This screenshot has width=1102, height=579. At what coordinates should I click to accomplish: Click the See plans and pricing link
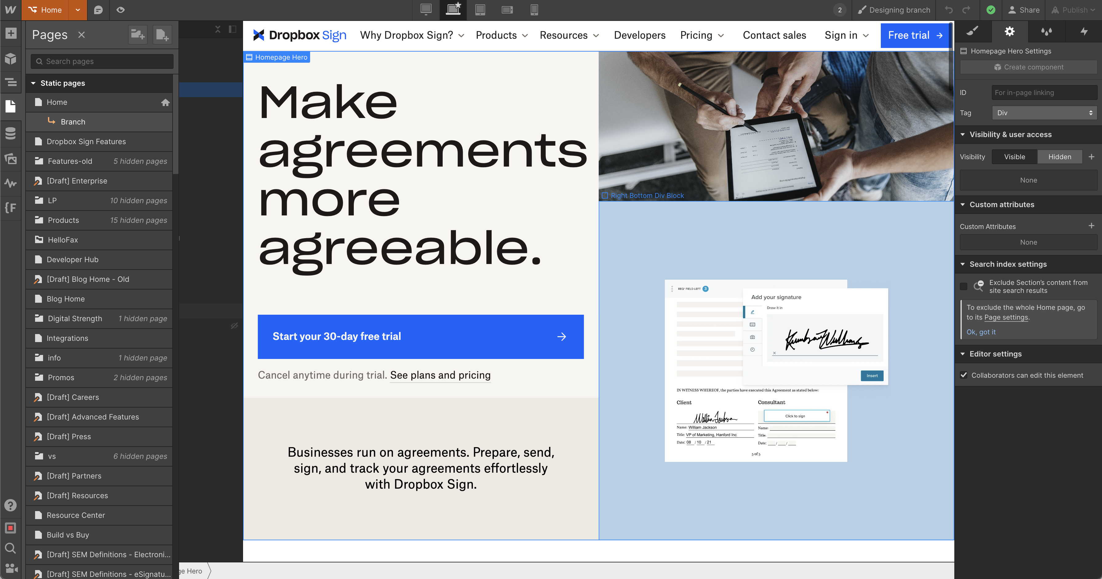441,374
